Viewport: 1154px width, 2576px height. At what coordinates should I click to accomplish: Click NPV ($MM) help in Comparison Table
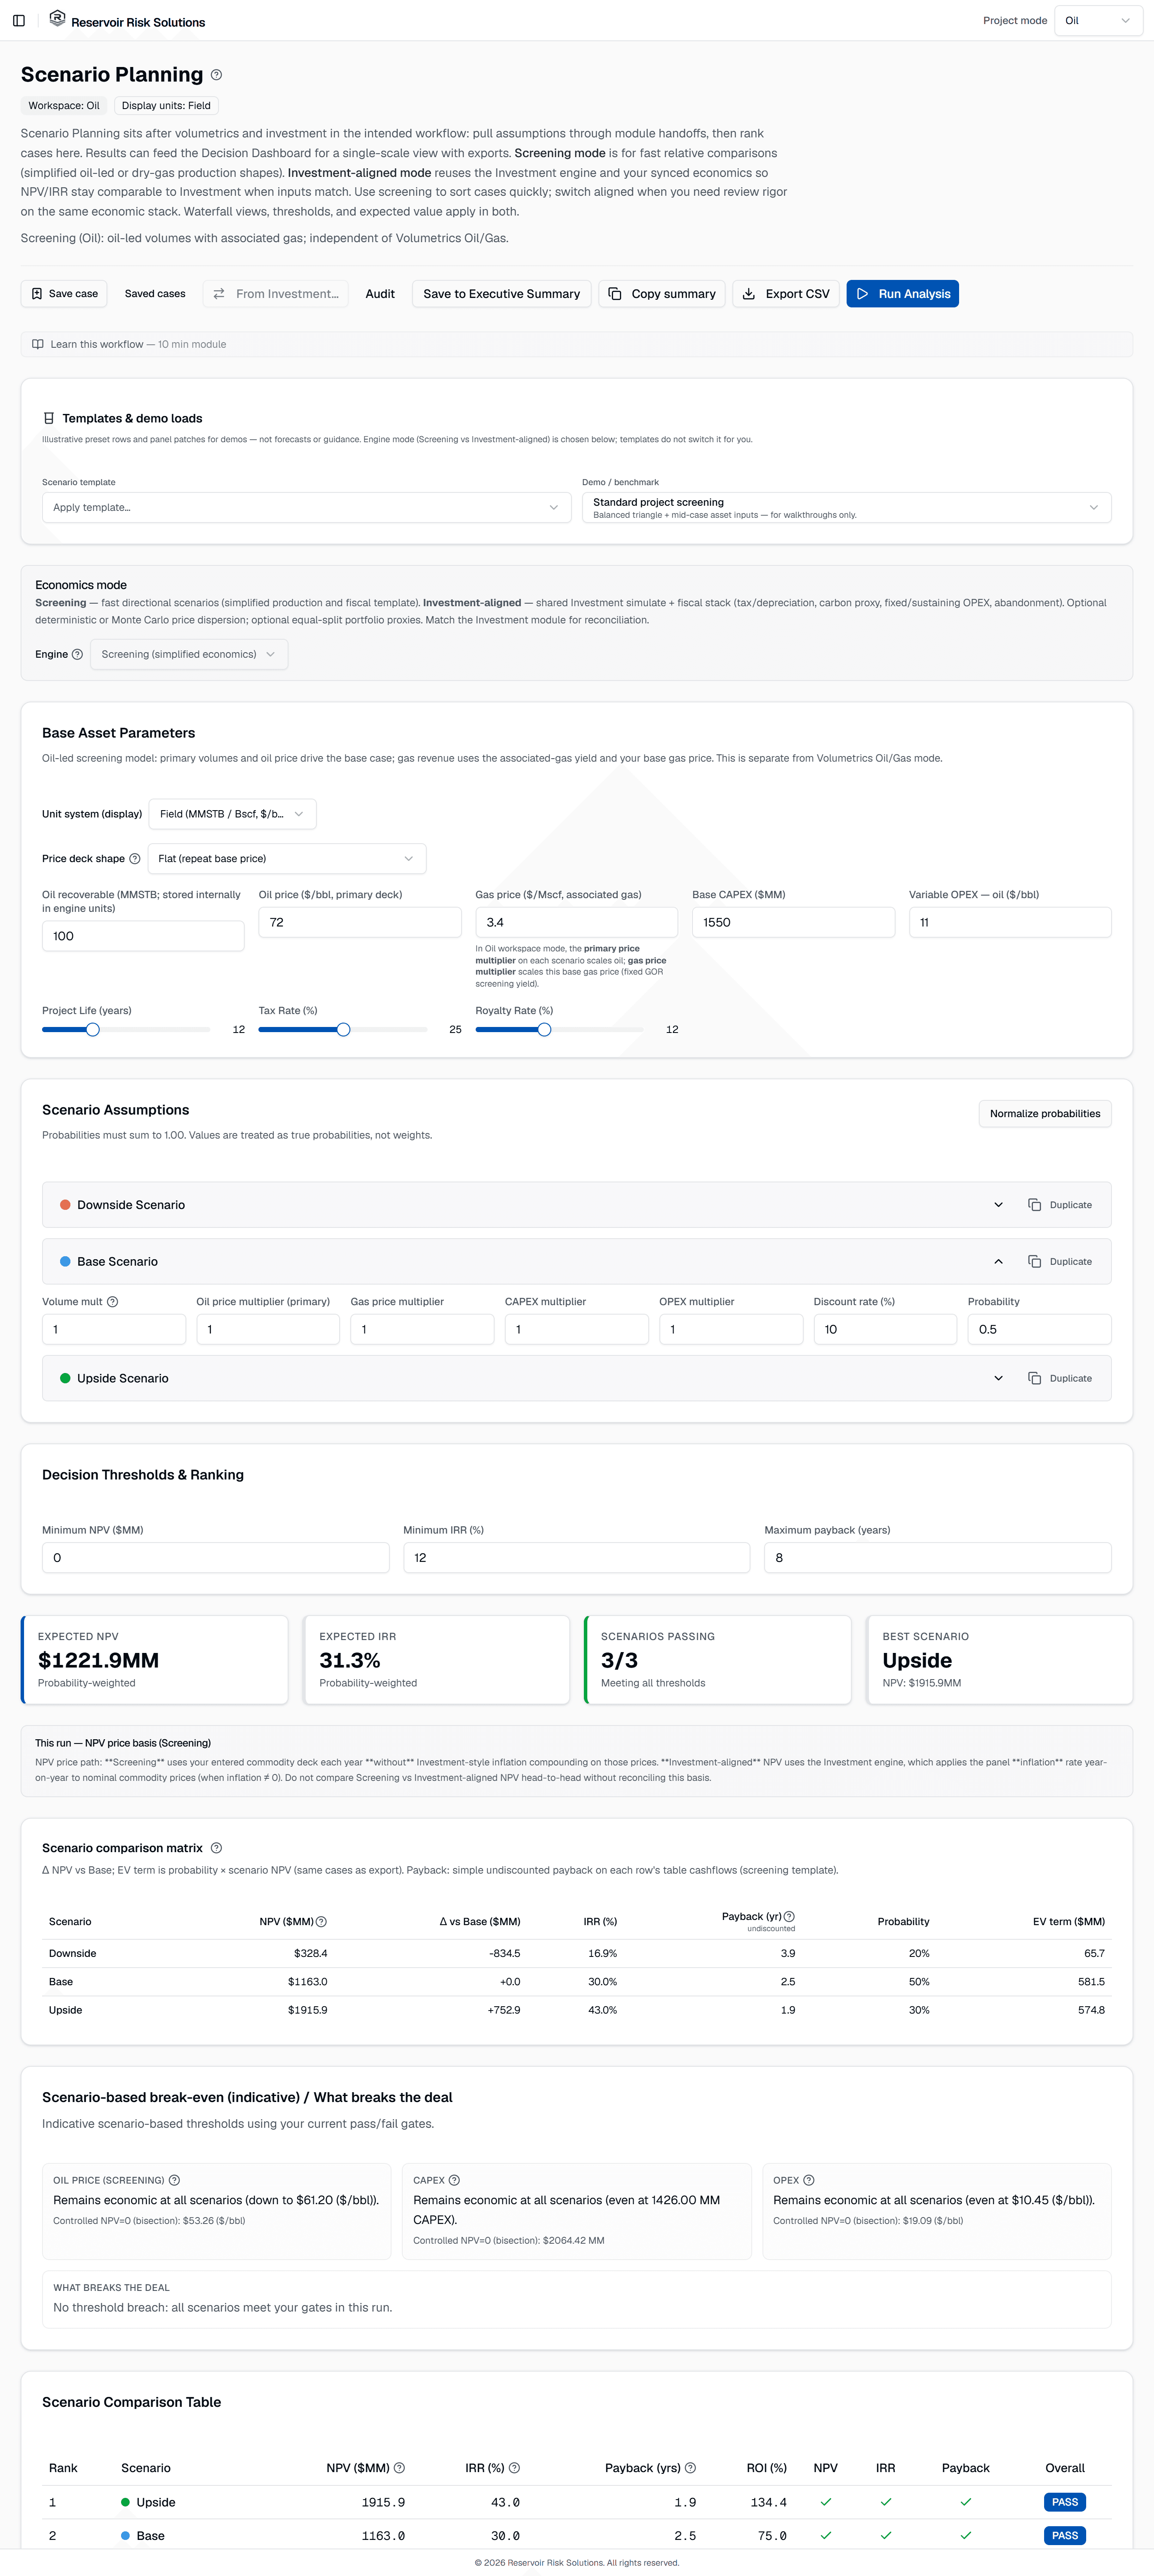coord(399,2468)
